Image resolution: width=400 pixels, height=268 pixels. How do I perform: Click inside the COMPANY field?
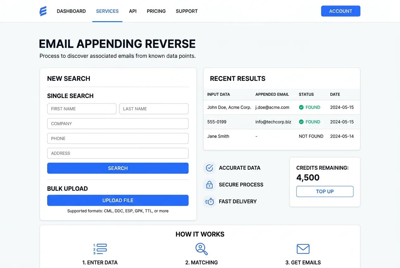pyautogui.click(x=118, y=124)
